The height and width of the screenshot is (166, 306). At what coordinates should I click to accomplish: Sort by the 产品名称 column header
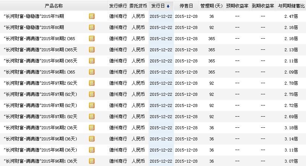point(54,6)
